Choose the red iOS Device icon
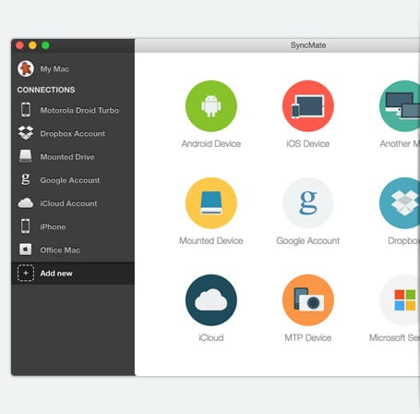 tap(308, 106)
